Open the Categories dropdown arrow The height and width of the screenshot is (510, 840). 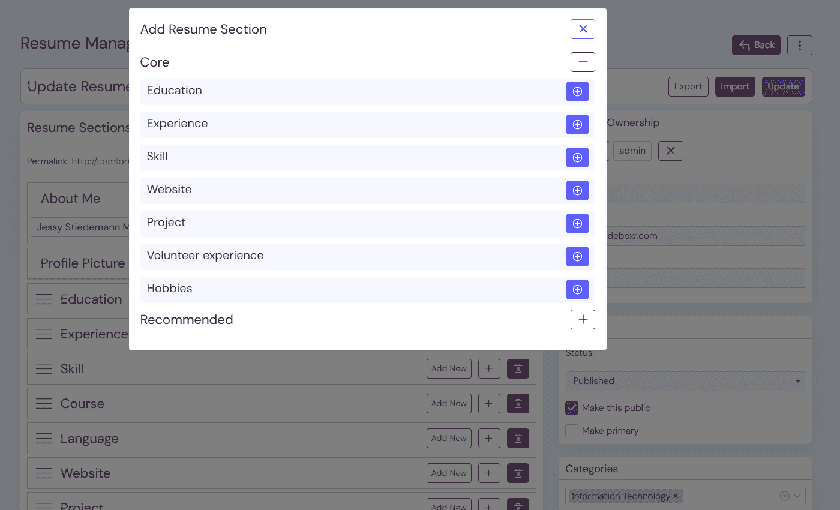point(797,496)
